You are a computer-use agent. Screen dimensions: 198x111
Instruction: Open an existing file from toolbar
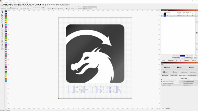point(4,5)
